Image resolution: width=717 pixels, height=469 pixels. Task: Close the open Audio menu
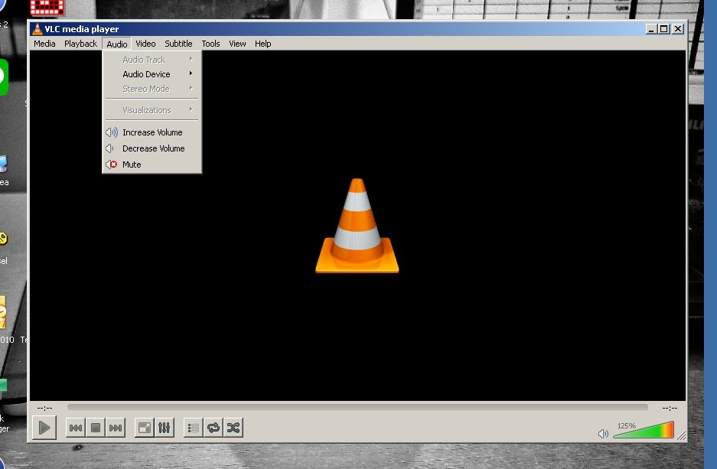click(116, 44)
